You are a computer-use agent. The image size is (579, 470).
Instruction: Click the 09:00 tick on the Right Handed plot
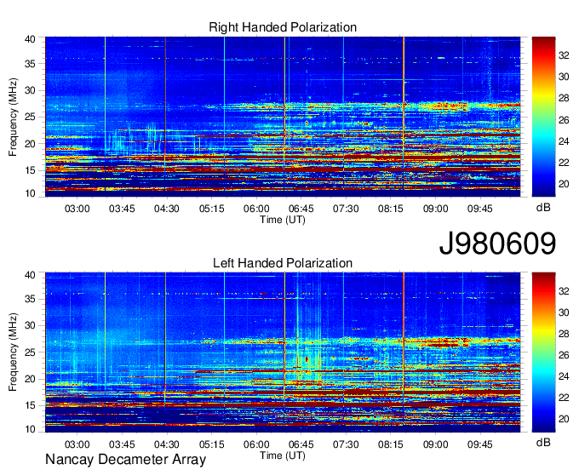[435, 209]
